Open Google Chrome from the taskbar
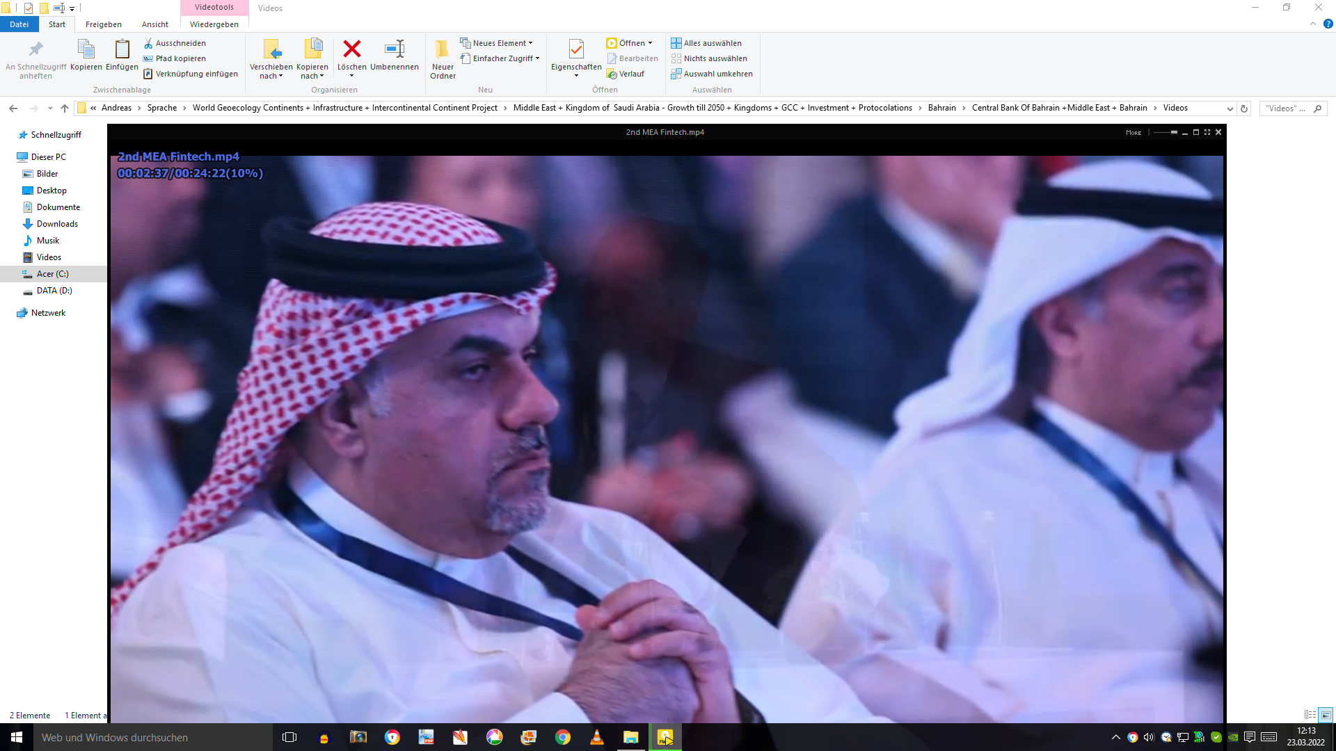1336x751 pixels. [x=563, y=737]
